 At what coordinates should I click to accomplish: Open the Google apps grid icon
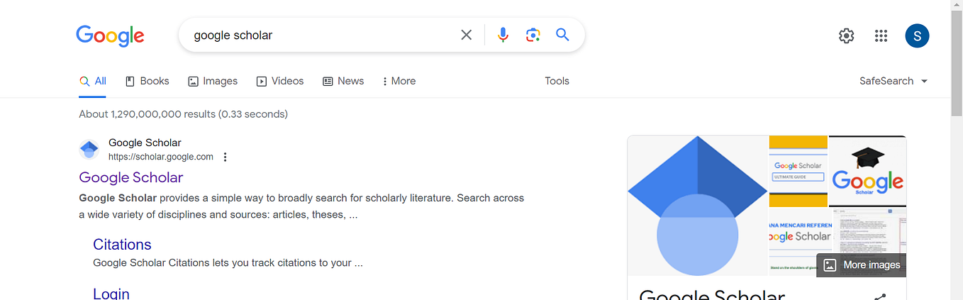click(x=881, y=35)
